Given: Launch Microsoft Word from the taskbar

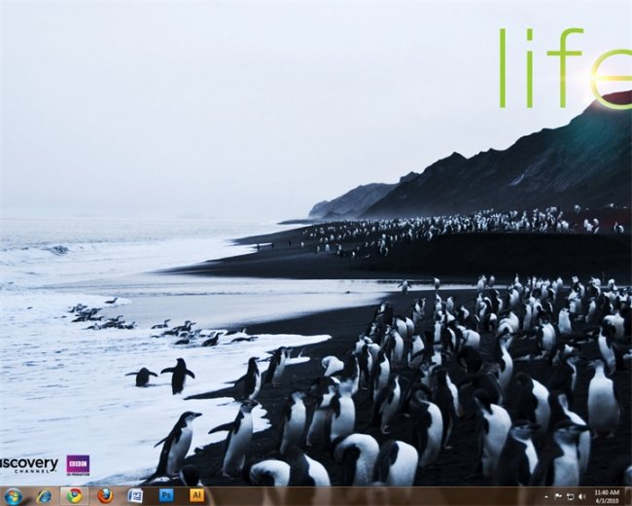Looking at the screenshot, I should [135, 495].
